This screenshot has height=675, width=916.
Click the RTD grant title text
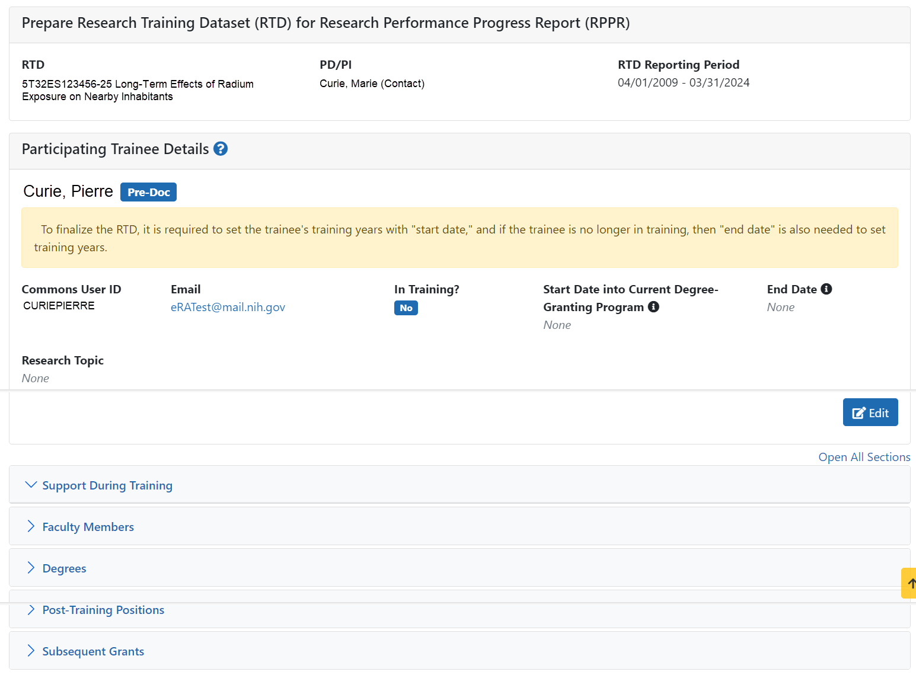[x=138, y=90]
